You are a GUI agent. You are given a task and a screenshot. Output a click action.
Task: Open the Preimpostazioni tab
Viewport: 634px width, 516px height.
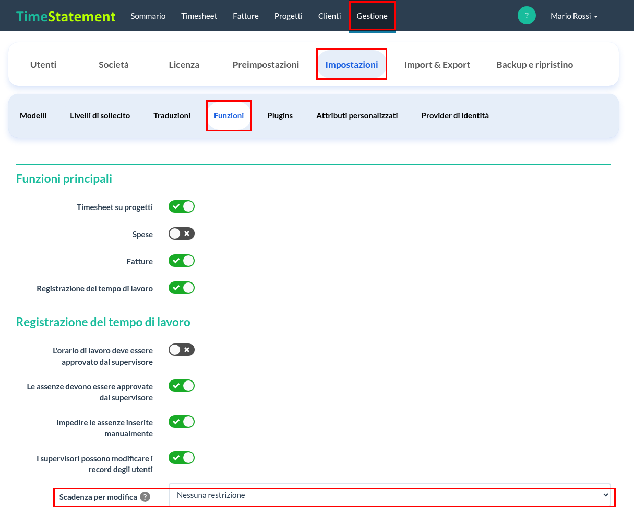tap(266, 65)
